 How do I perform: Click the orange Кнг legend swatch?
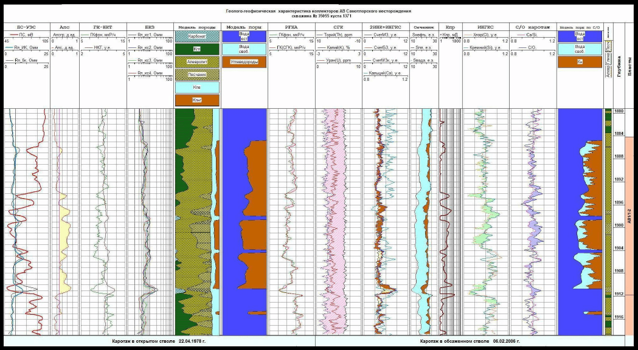196,100
